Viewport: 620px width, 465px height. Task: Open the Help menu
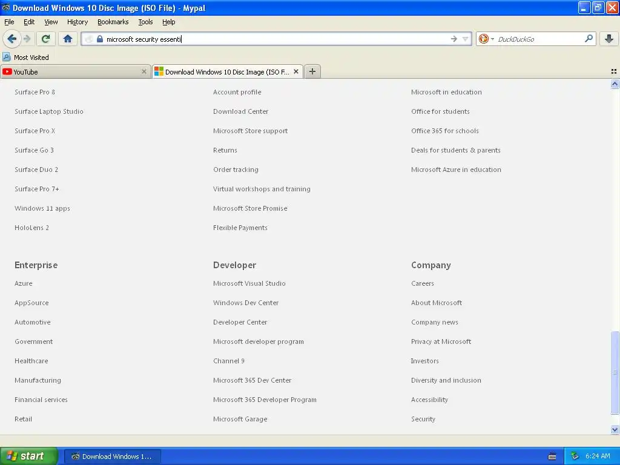click(x=169, y=22)
